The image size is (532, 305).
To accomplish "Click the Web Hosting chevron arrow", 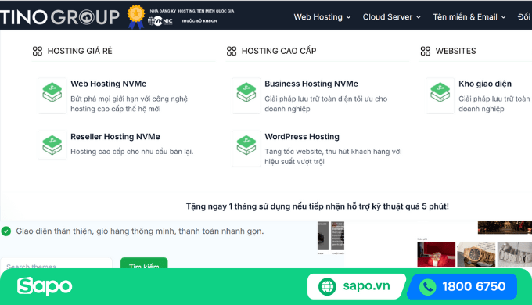I will [348, 17].
